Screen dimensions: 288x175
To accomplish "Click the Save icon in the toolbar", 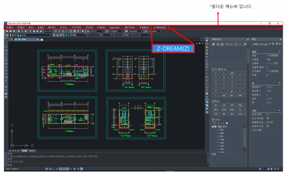I will click(14, 31).
